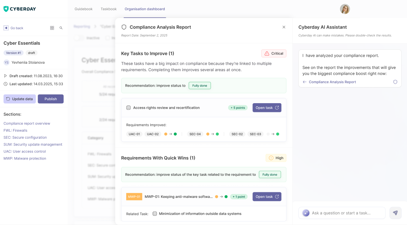Click the send message paper plane icon
This screenshot has height=225, width=407.
[x=395, y=213]
